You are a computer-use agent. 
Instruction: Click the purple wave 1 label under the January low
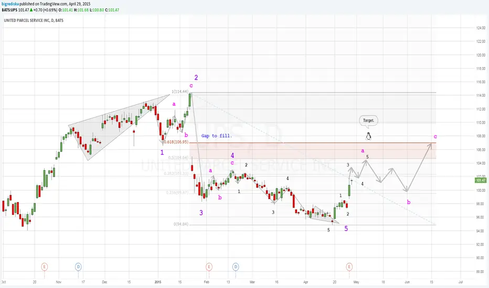(x=162, y=152)
